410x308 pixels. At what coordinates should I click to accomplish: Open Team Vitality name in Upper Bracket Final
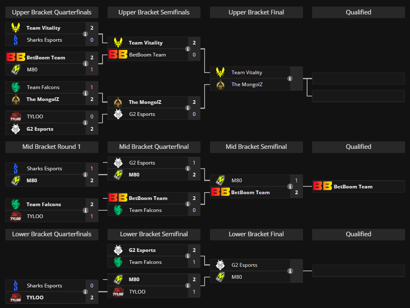pos(247,73)
